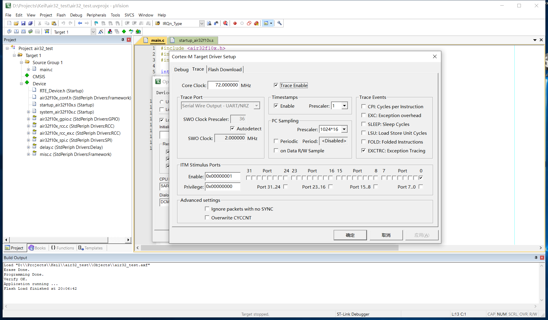This screenshot has width=548, height=320.
Task: Click the 确定 confirm button
Action: click(x=350, y=235)
